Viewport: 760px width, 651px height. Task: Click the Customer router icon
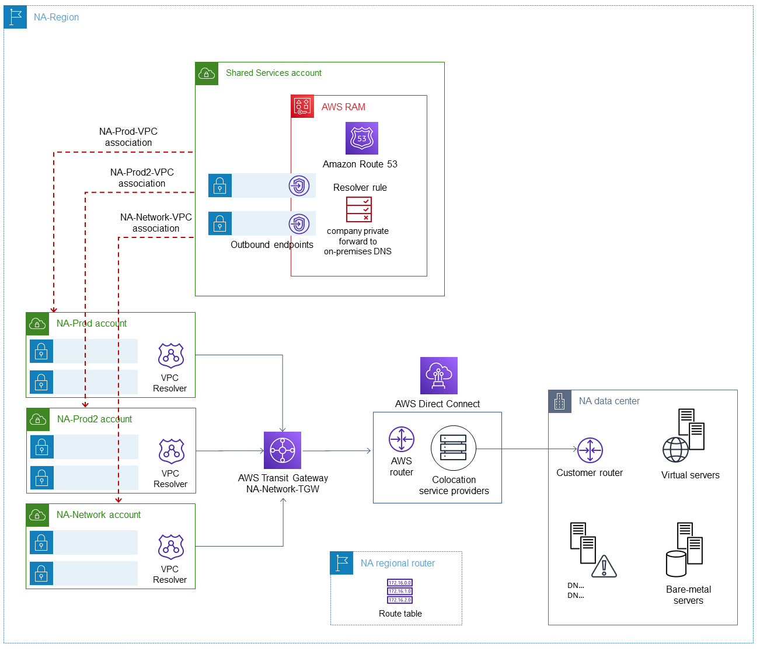tap(590, 450)
